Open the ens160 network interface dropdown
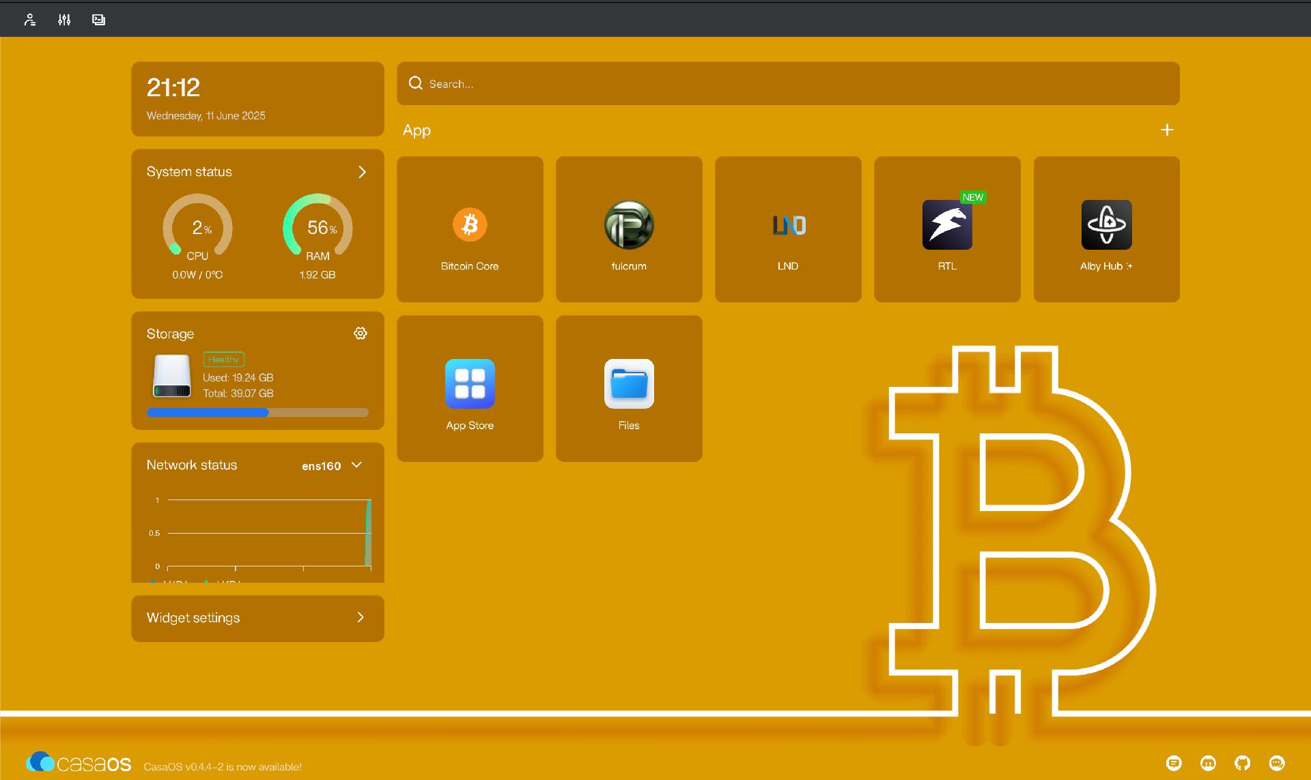This screenshot has width=1311, height=780. click(x=332, y=465)
